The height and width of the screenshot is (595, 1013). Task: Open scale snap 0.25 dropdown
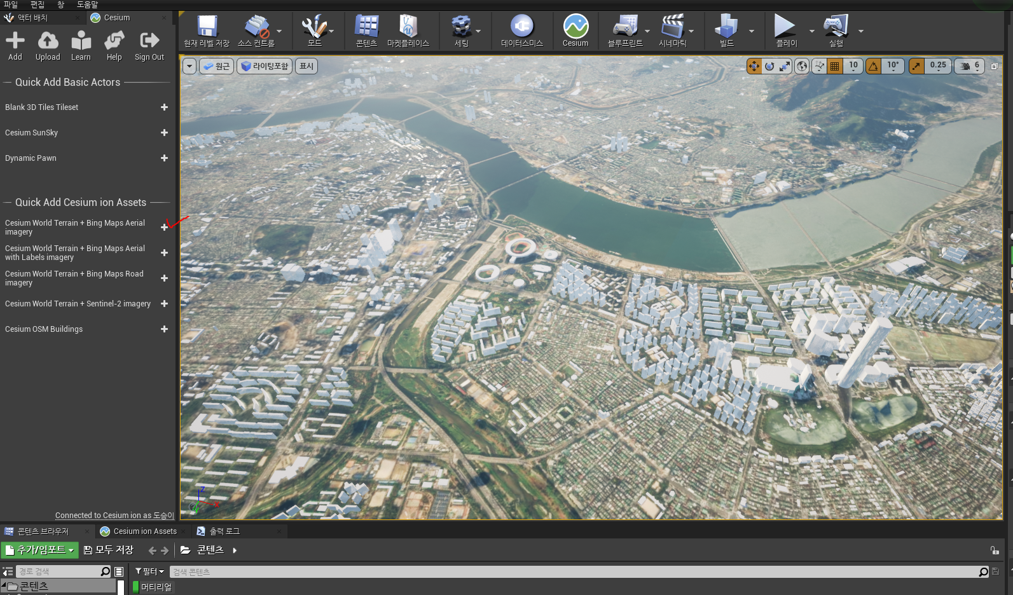(x=938, y=66)
